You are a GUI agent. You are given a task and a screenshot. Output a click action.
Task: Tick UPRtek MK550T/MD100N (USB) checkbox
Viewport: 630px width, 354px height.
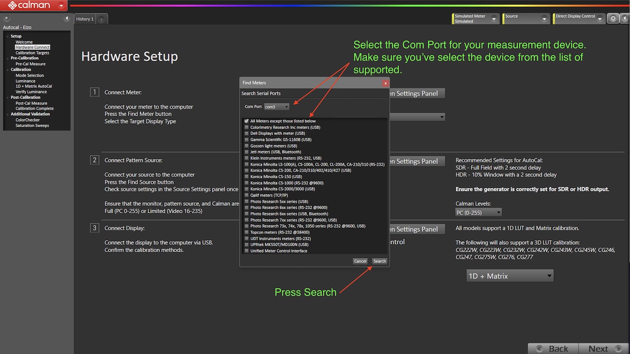tap(246, 245)
